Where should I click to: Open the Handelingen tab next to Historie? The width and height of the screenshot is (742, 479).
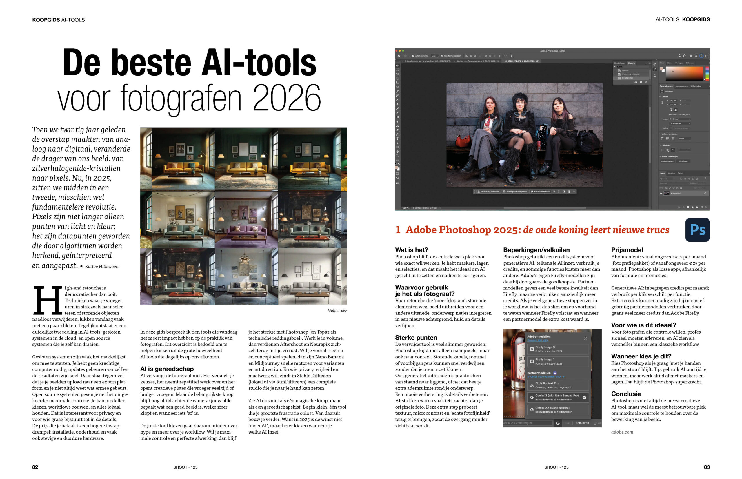620,63
